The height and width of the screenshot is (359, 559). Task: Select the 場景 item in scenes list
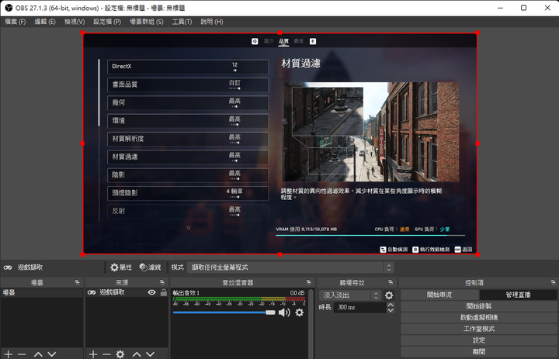42,292
